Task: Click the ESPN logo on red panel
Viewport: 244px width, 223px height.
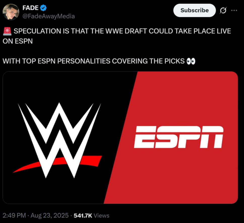Action: click(179, 137)
